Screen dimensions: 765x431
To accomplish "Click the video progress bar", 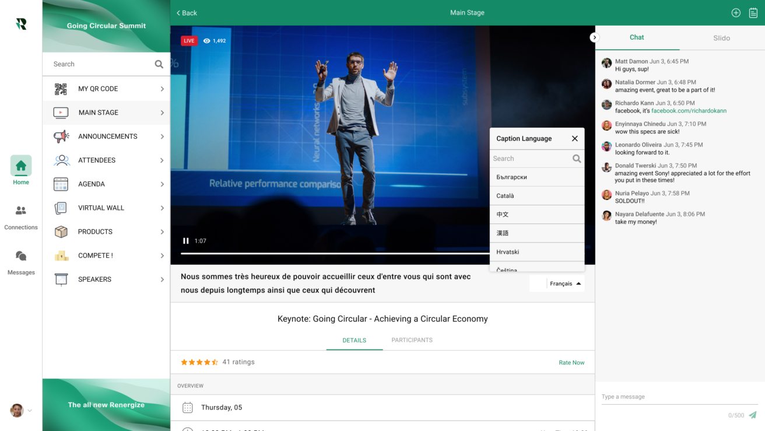I will pyautogui.click(x=335, y=254).
